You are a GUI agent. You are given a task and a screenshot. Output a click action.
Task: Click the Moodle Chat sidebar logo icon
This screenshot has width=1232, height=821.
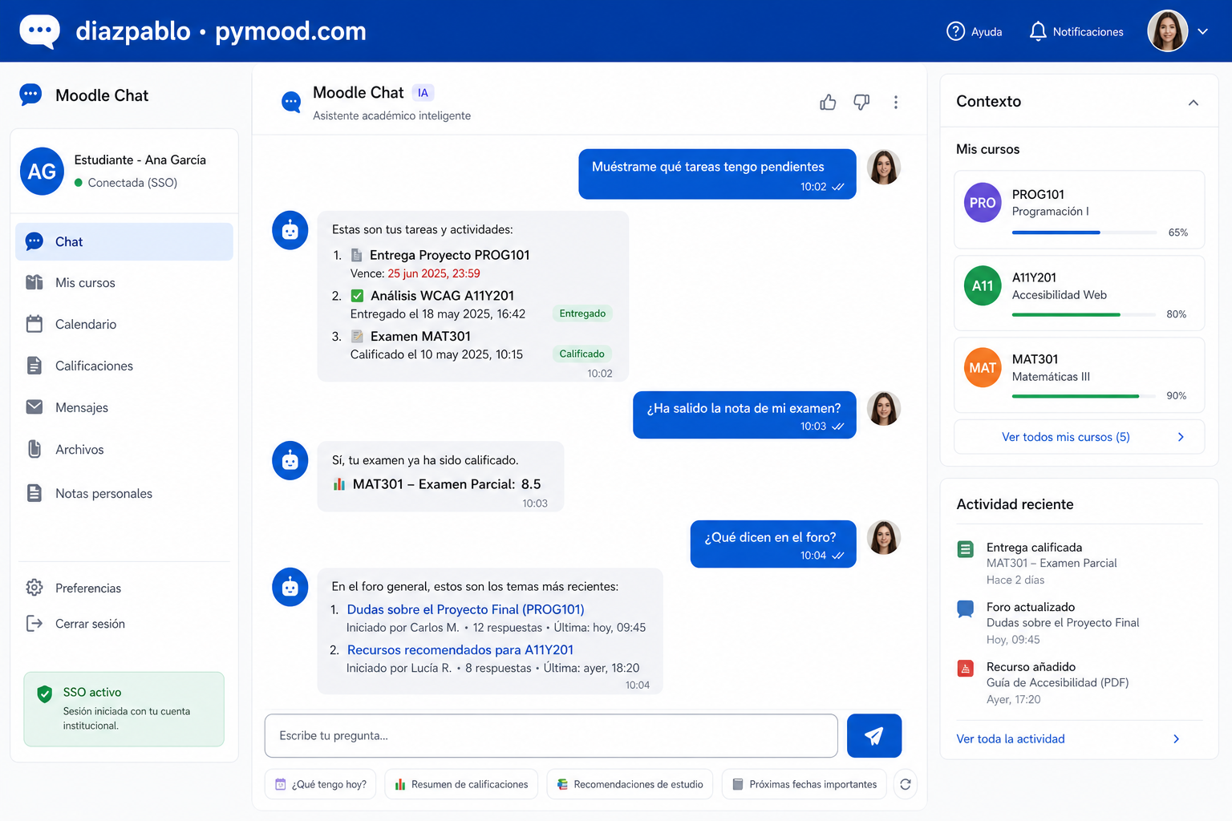pyautogui.click(x=30, y=95)
